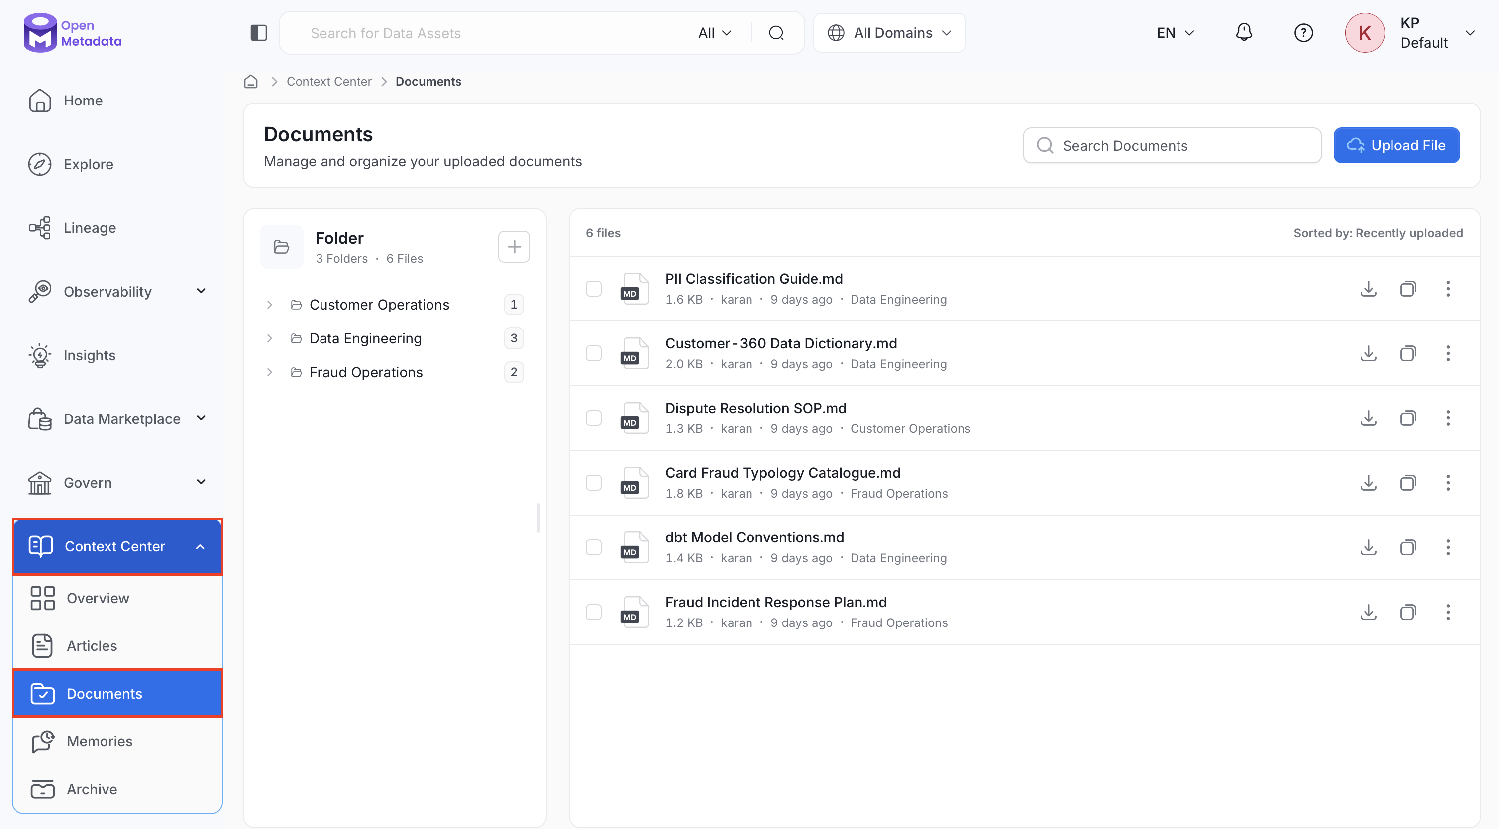Click the Search Documents field

tap(1172, 145)
